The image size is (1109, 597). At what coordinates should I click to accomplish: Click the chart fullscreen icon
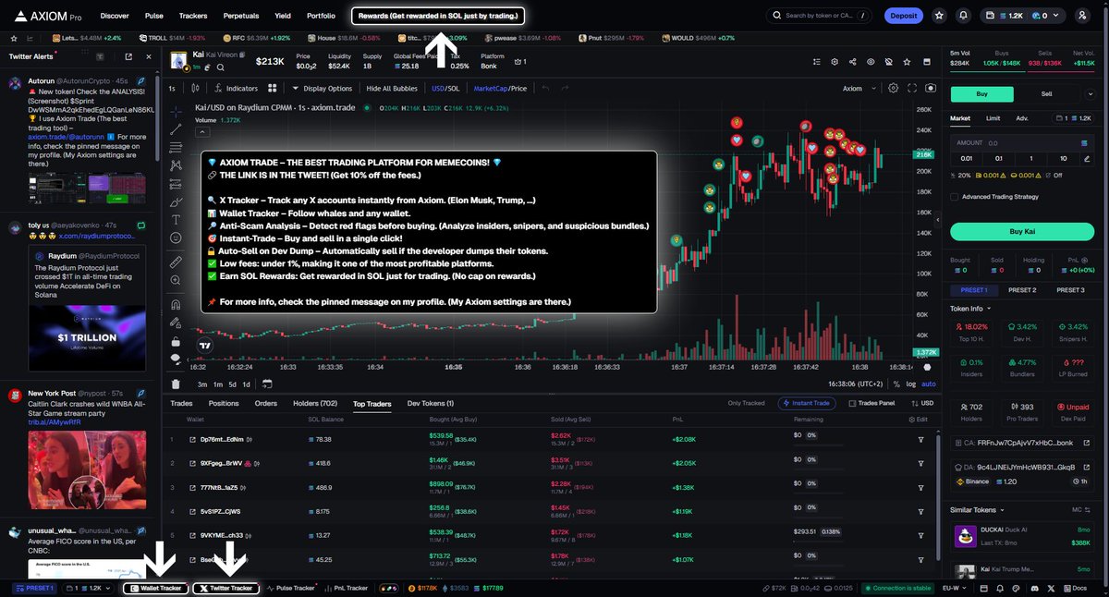point(911,89)
